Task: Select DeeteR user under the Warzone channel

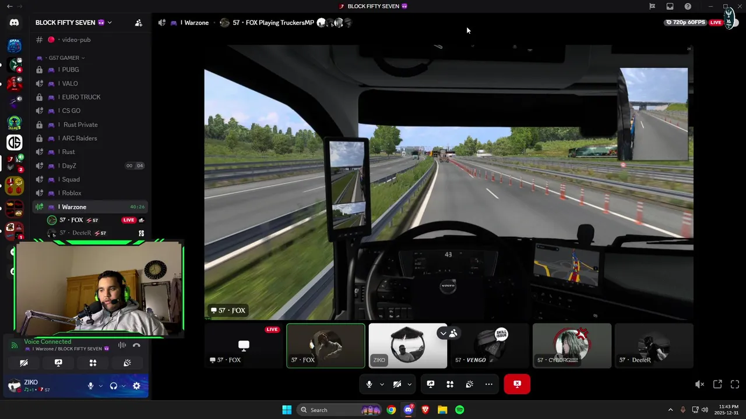Action: (96, 233)
